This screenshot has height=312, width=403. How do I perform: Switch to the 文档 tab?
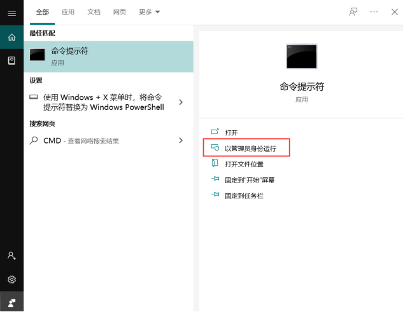coord(94,12)
